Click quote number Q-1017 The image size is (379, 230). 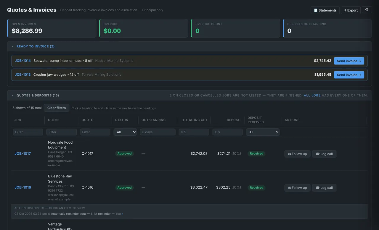click(x=87, y=154)
